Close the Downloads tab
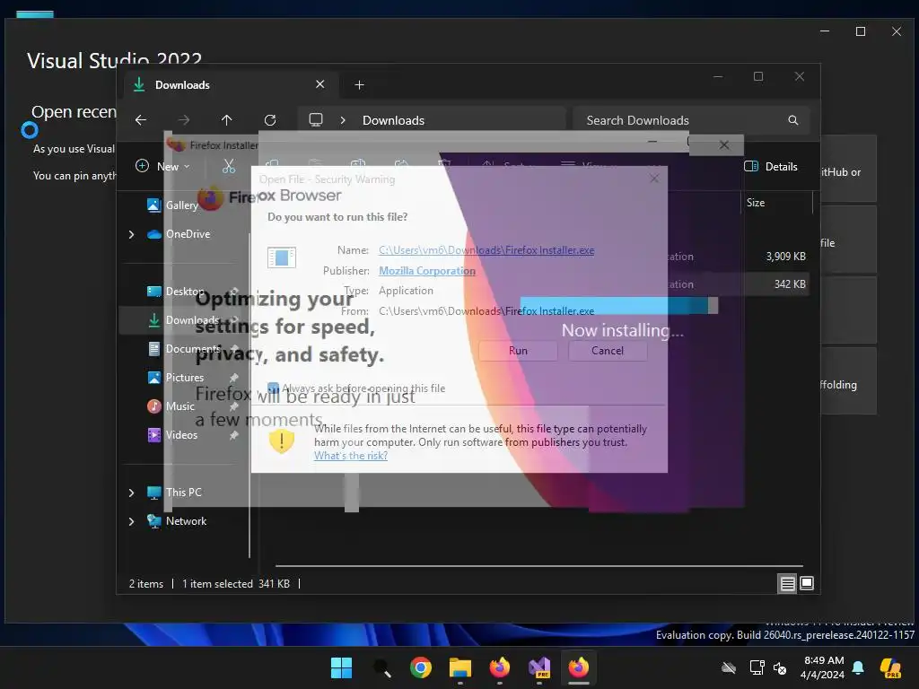The image size is (919, 689). [320, 84]
